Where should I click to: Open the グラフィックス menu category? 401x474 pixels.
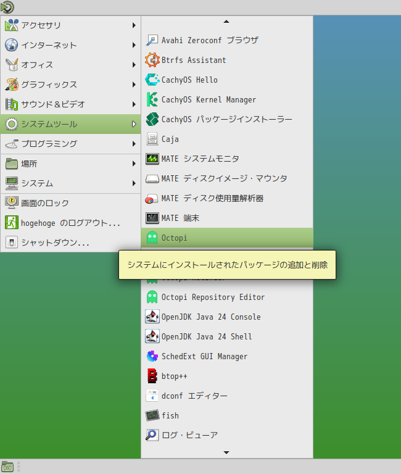(x=71, y=85)
